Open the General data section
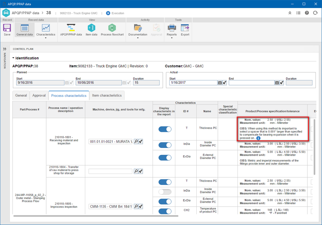The height and width of the screenshot is (225, 322). (25, 30)
